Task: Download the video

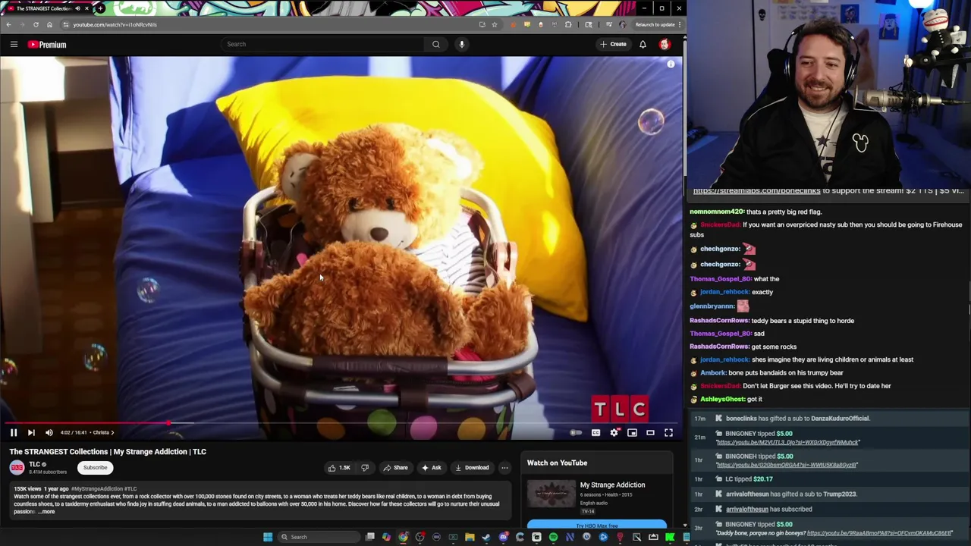Action: 472,468
